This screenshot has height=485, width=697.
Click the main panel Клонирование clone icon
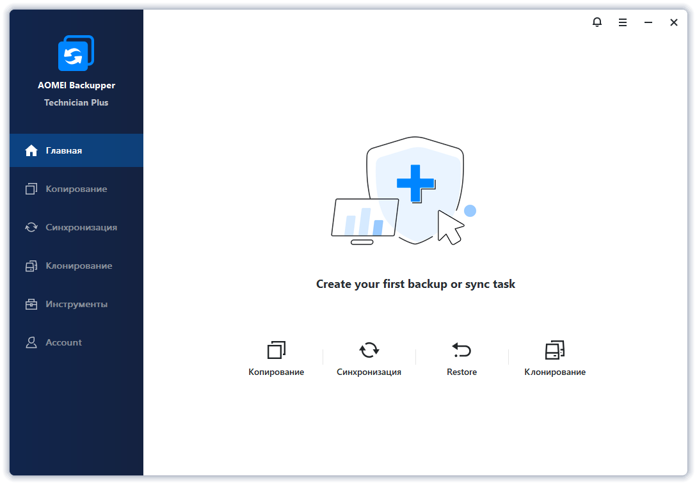click(555, 350)
